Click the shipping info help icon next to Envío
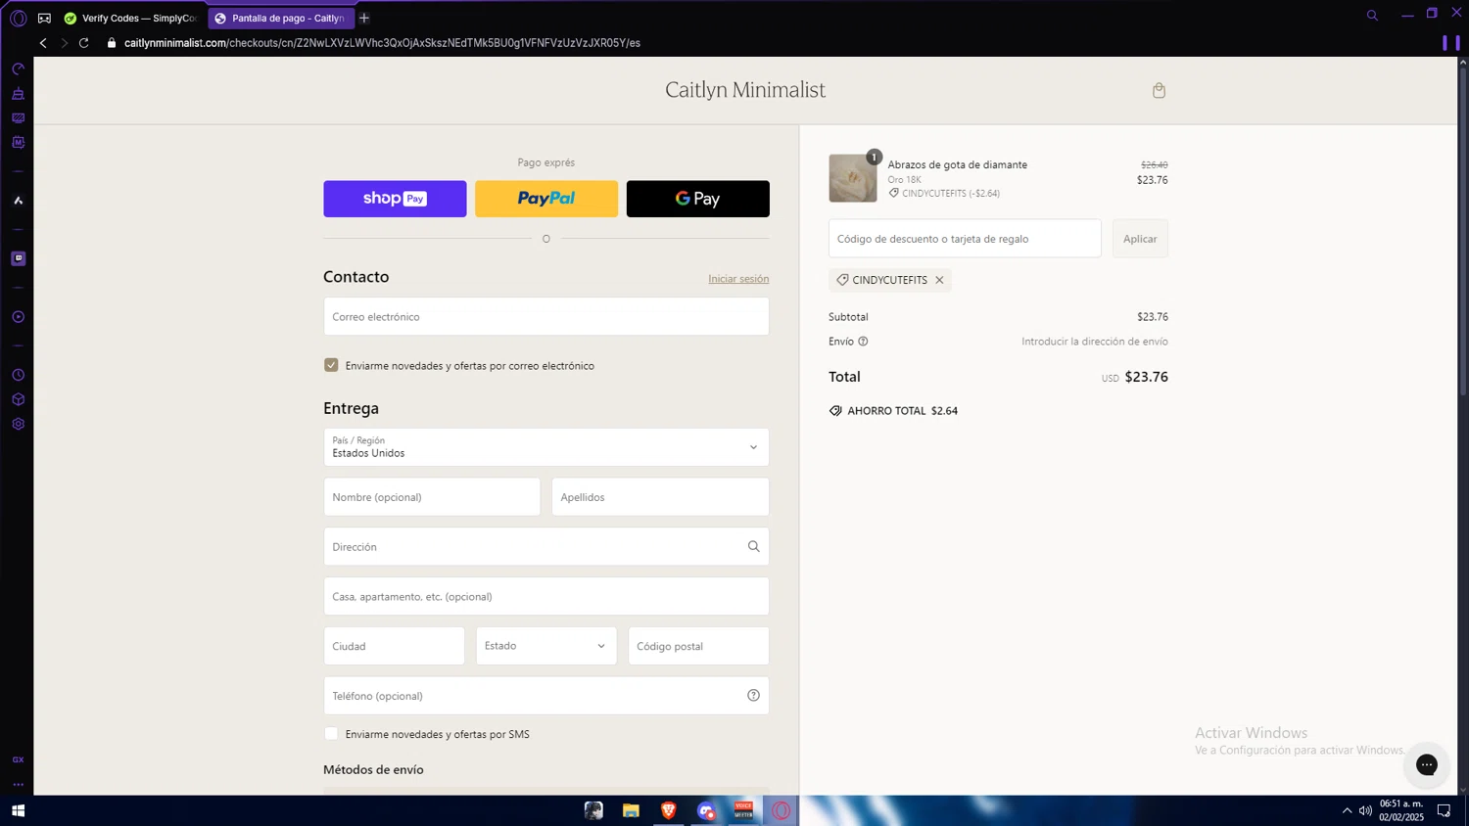 863,342
